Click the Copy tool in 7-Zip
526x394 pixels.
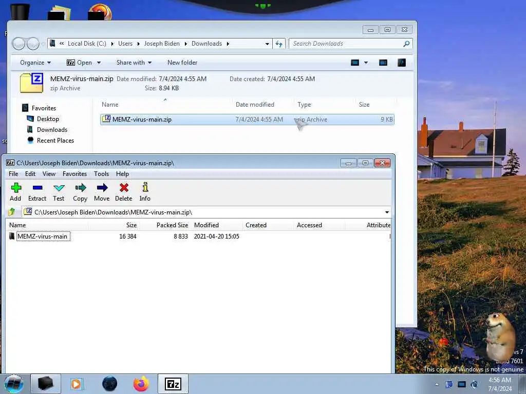tap(80, 192)
